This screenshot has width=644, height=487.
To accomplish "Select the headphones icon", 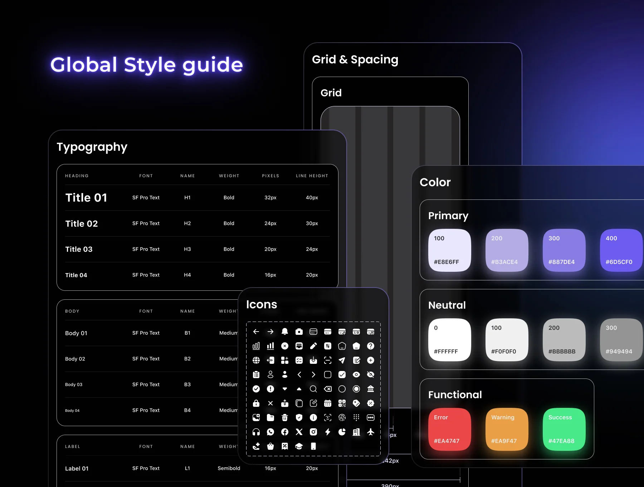I will pyautogui.click(x=256, y=432).
